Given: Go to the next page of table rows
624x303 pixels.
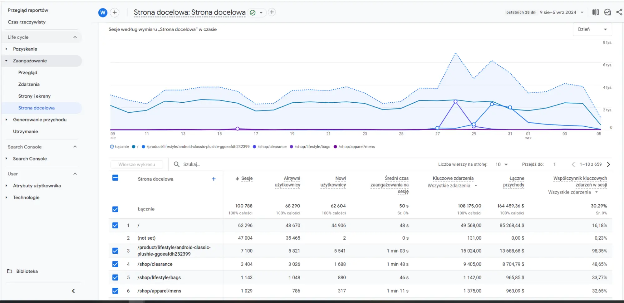Looking at the screenshot, I should click(x=608, y=164).
